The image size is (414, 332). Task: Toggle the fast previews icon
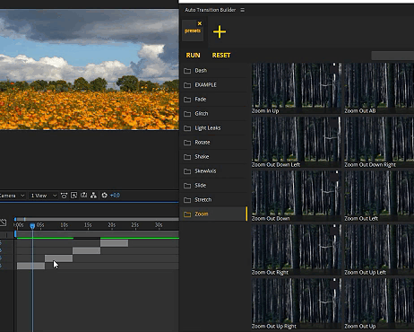[x=73, y=196]
